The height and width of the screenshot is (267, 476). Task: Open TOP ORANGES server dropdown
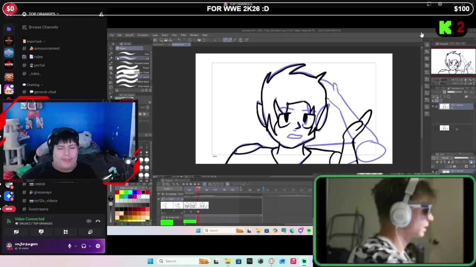(44, 14)
